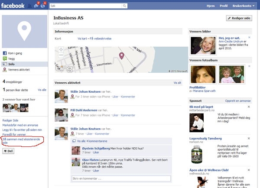Zoom in on the Bing map
The image size is (260, 188).
61,49
